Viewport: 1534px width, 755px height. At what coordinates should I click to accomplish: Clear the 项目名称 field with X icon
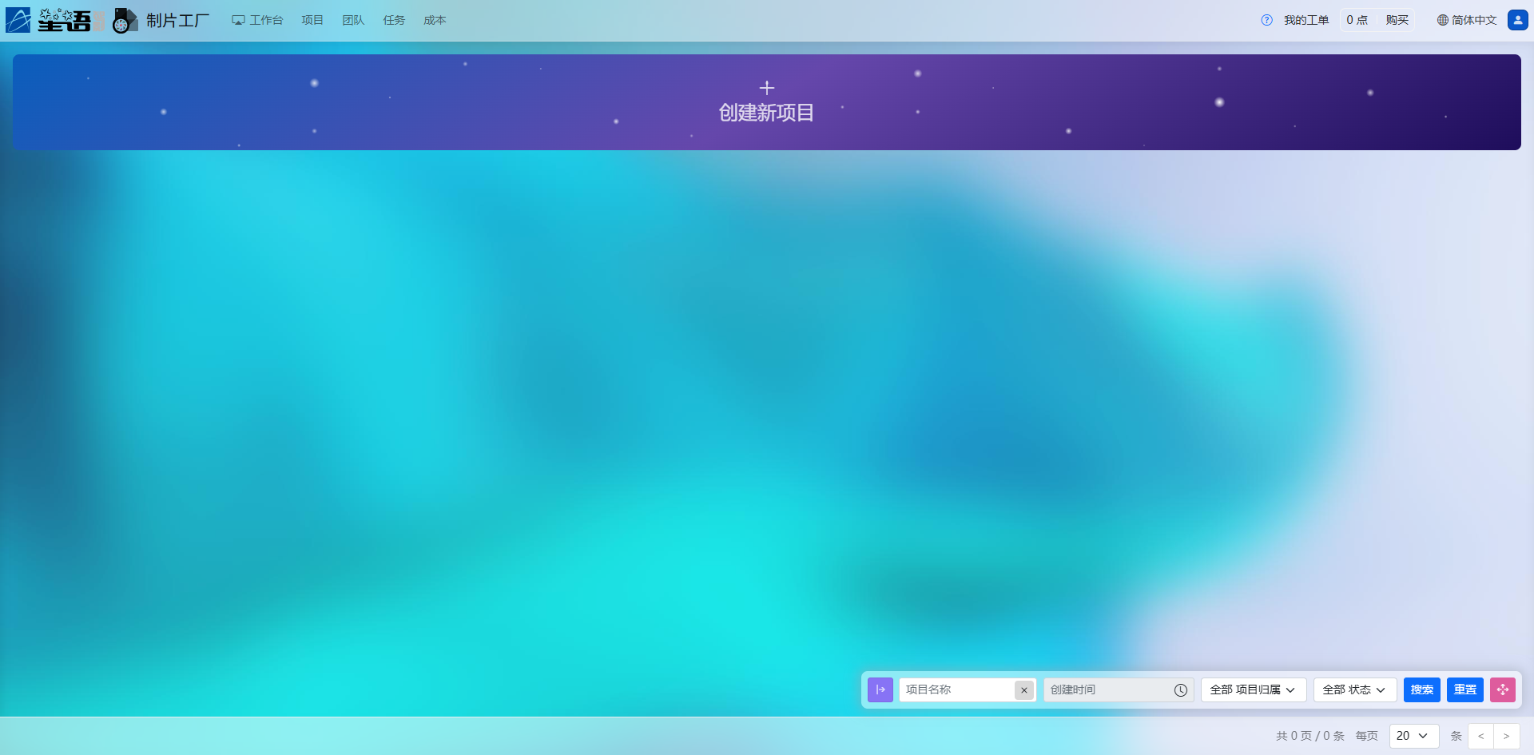click(1023, 690)
